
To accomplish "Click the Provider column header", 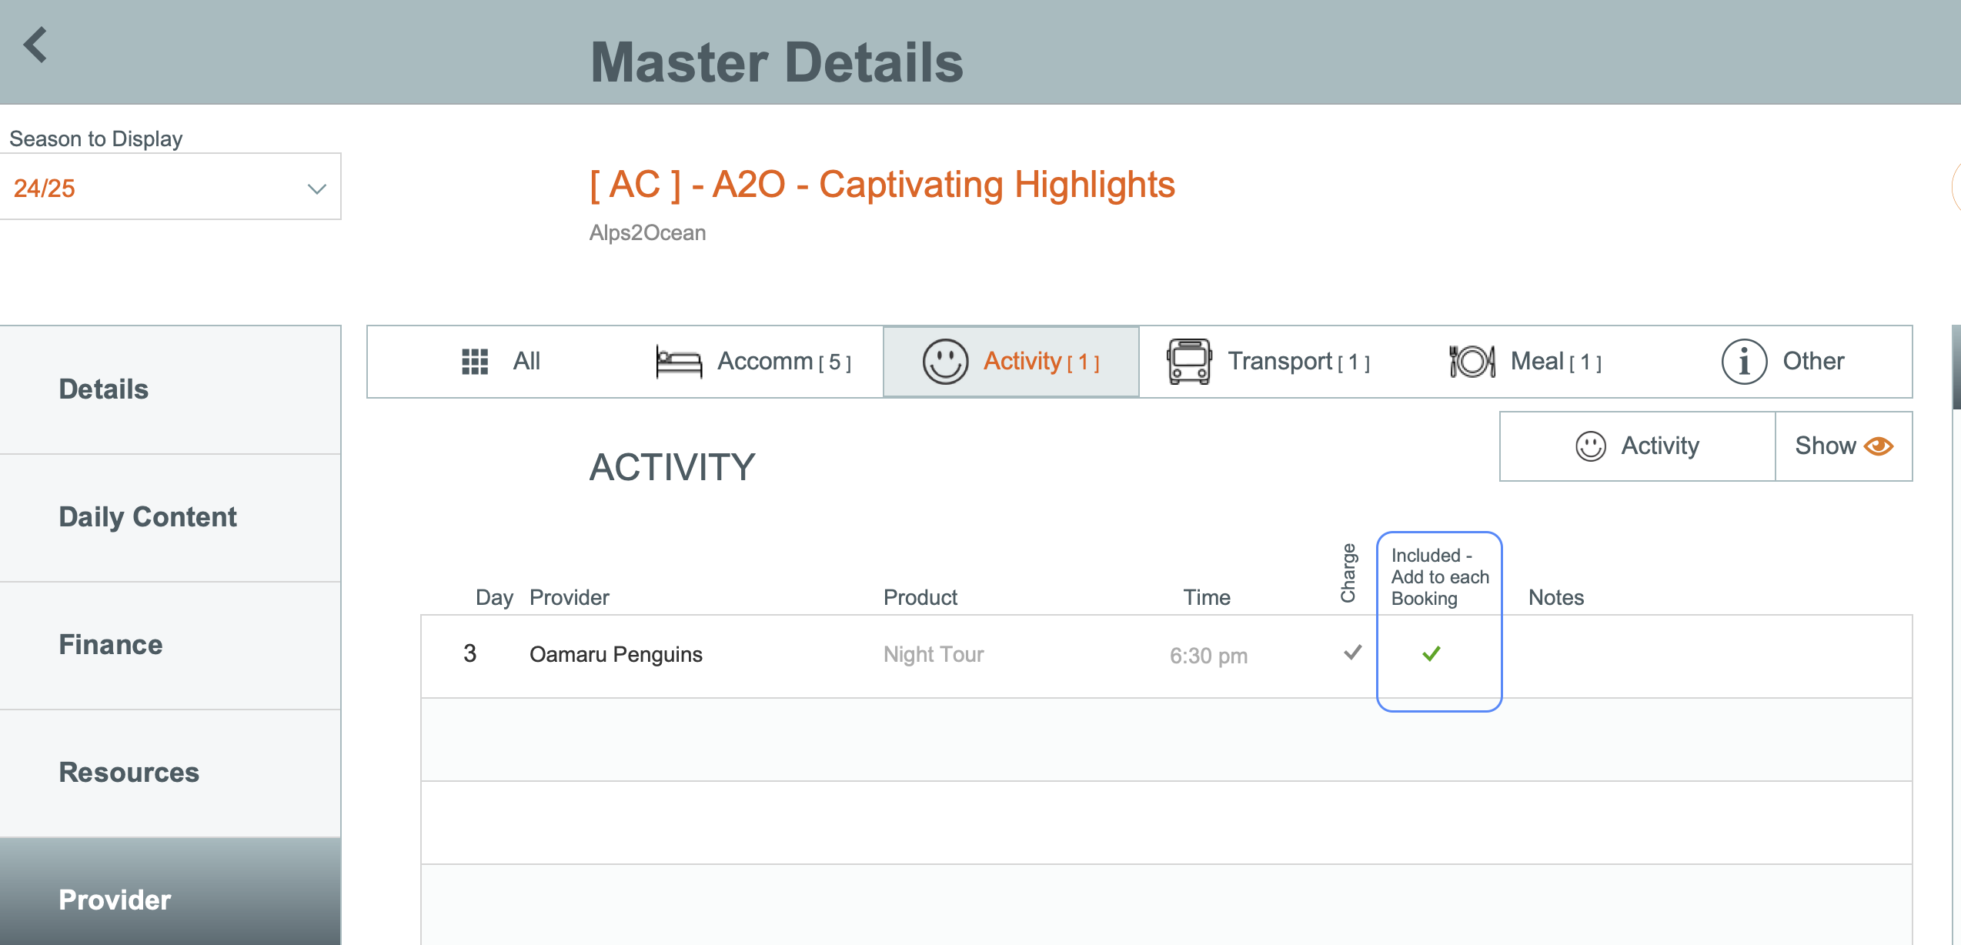I will coord(570,597).
